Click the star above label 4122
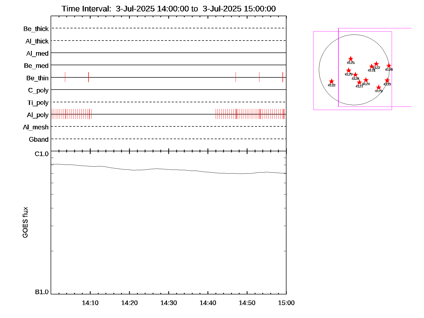 tap(376, 64)
